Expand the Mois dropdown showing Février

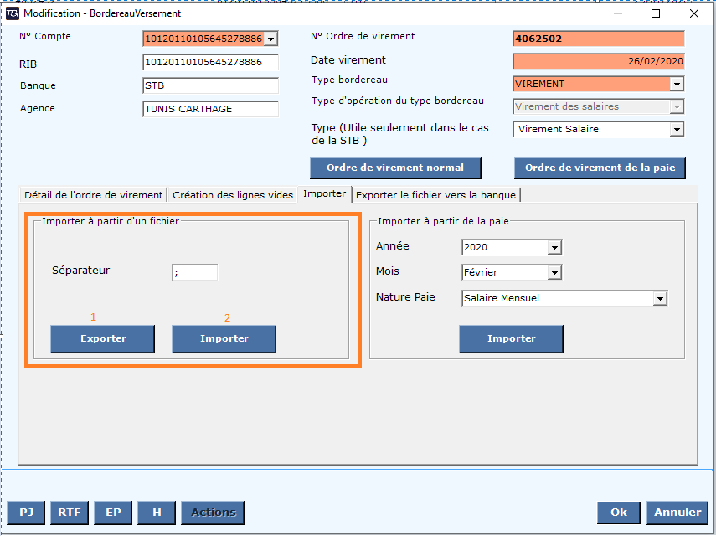coord(554,273)
